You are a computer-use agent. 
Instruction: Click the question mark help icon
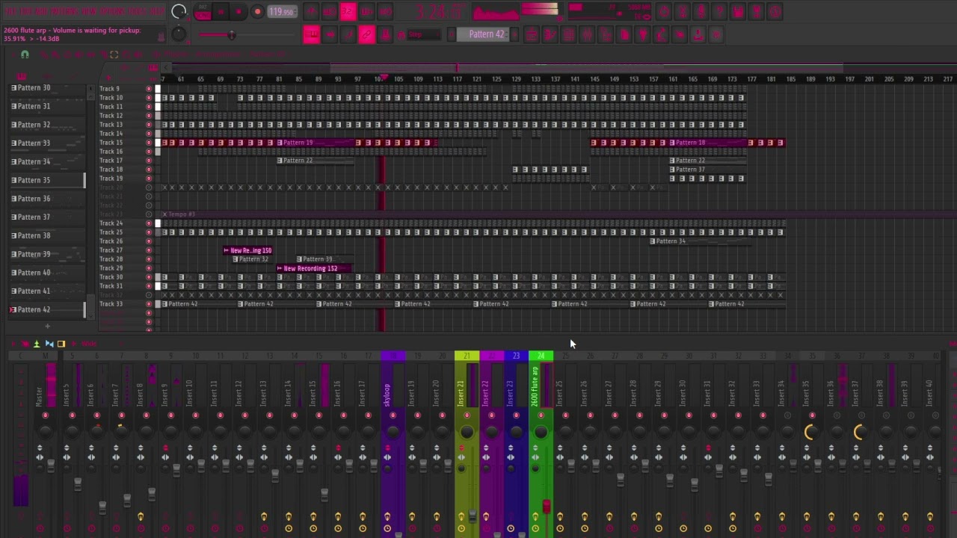click(x=719, y=11)
